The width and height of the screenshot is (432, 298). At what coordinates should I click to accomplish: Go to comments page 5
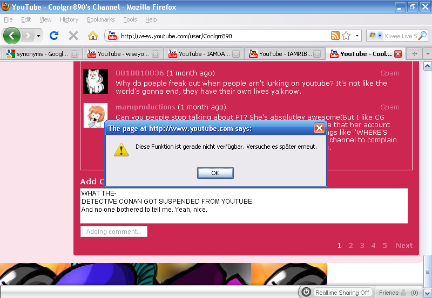click(384, 246)
